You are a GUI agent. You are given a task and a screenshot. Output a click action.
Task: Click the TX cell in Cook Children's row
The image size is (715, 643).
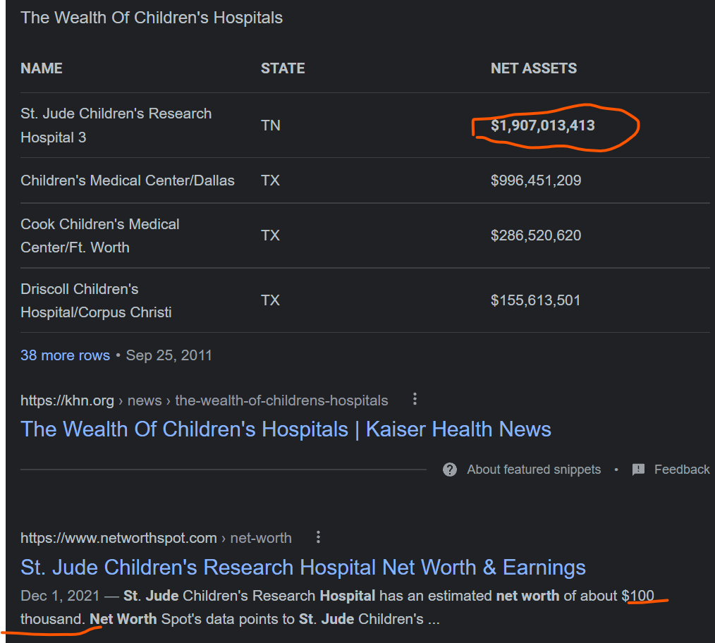click(x=270, y=235)
